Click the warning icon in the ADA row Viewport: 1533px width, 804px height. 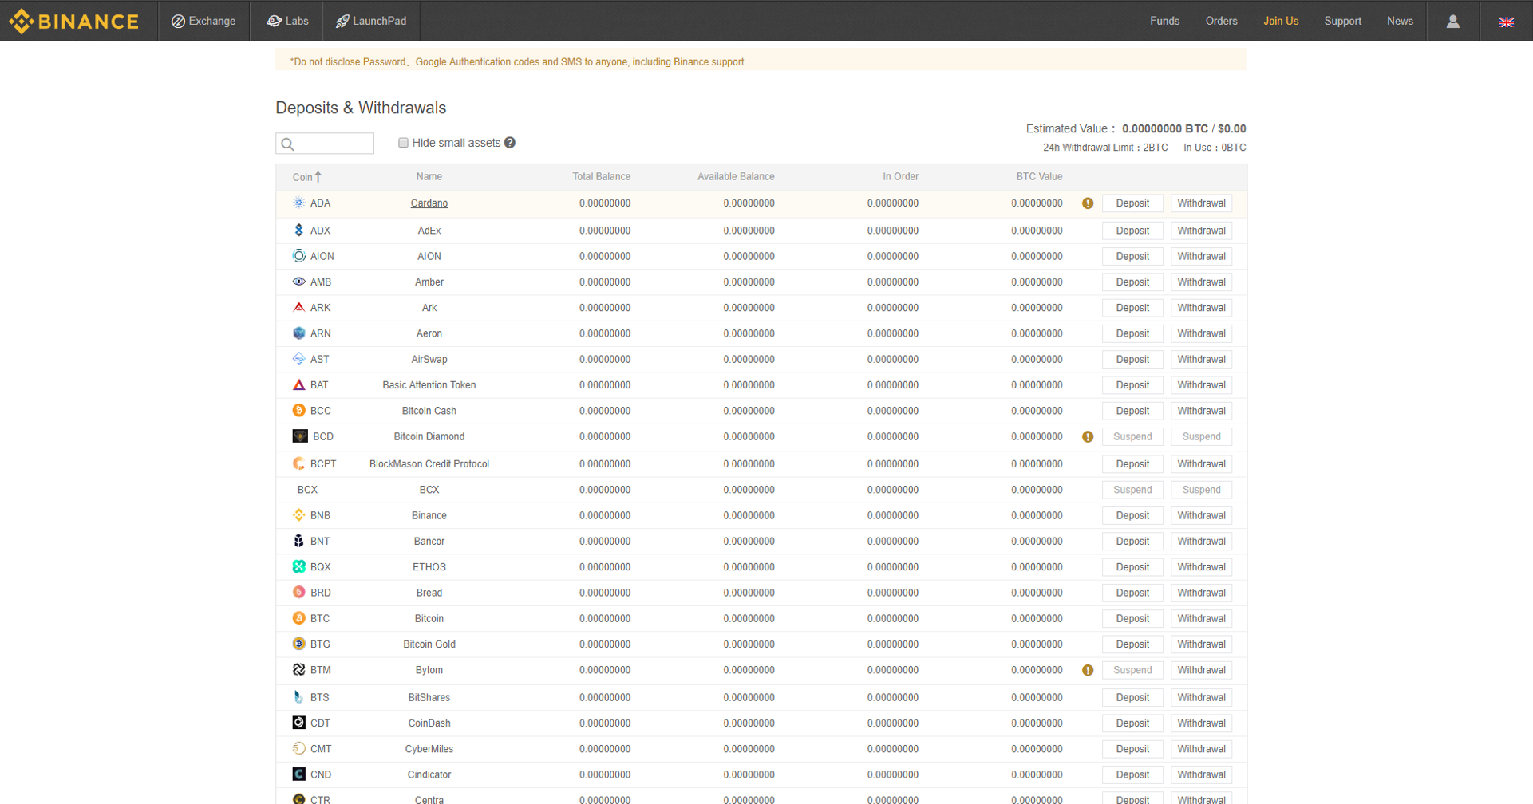(1088, 203)
